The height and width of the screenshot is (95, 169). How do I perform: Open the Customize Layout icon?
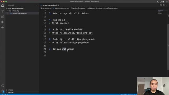(x=167, y=2)
